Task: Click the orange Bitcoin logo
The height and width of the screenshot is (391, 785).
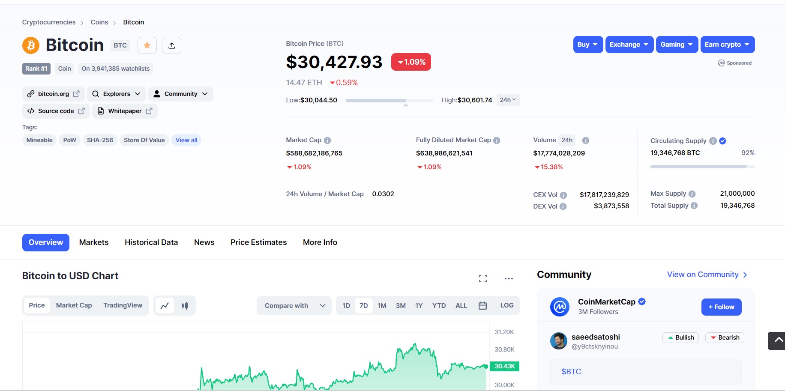Action: (x=31, y=45)
